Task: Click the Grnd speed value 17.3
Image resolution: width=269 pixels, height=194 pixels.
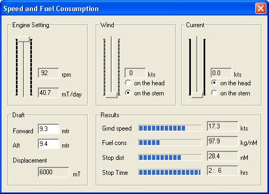Action: [222, 126]
